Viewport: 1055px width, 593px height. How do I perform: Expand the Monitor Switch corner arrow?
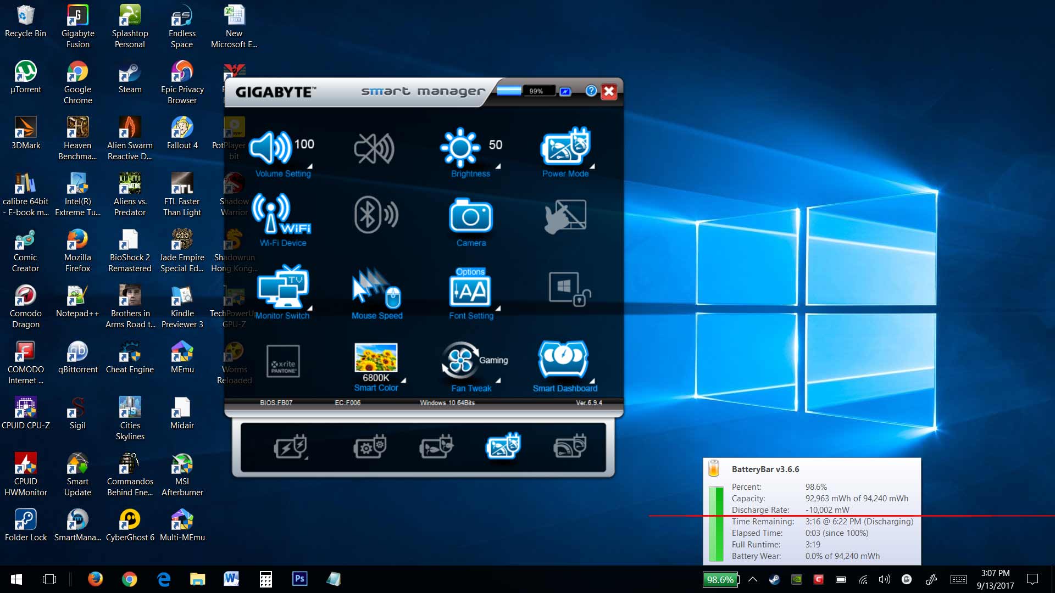pos(310,308)
